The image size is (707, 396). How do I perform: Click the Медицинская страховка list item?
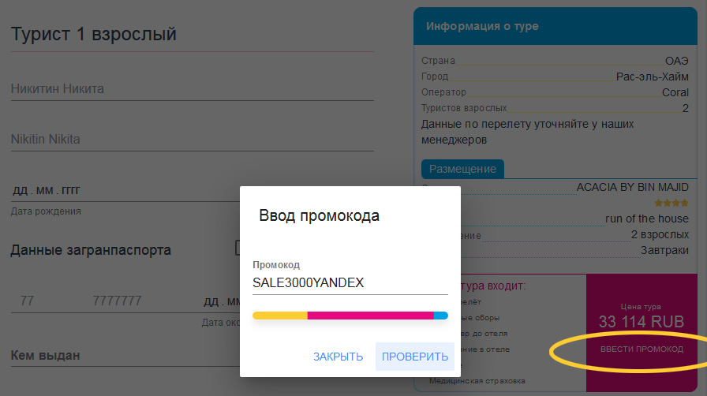click(477, 382)
